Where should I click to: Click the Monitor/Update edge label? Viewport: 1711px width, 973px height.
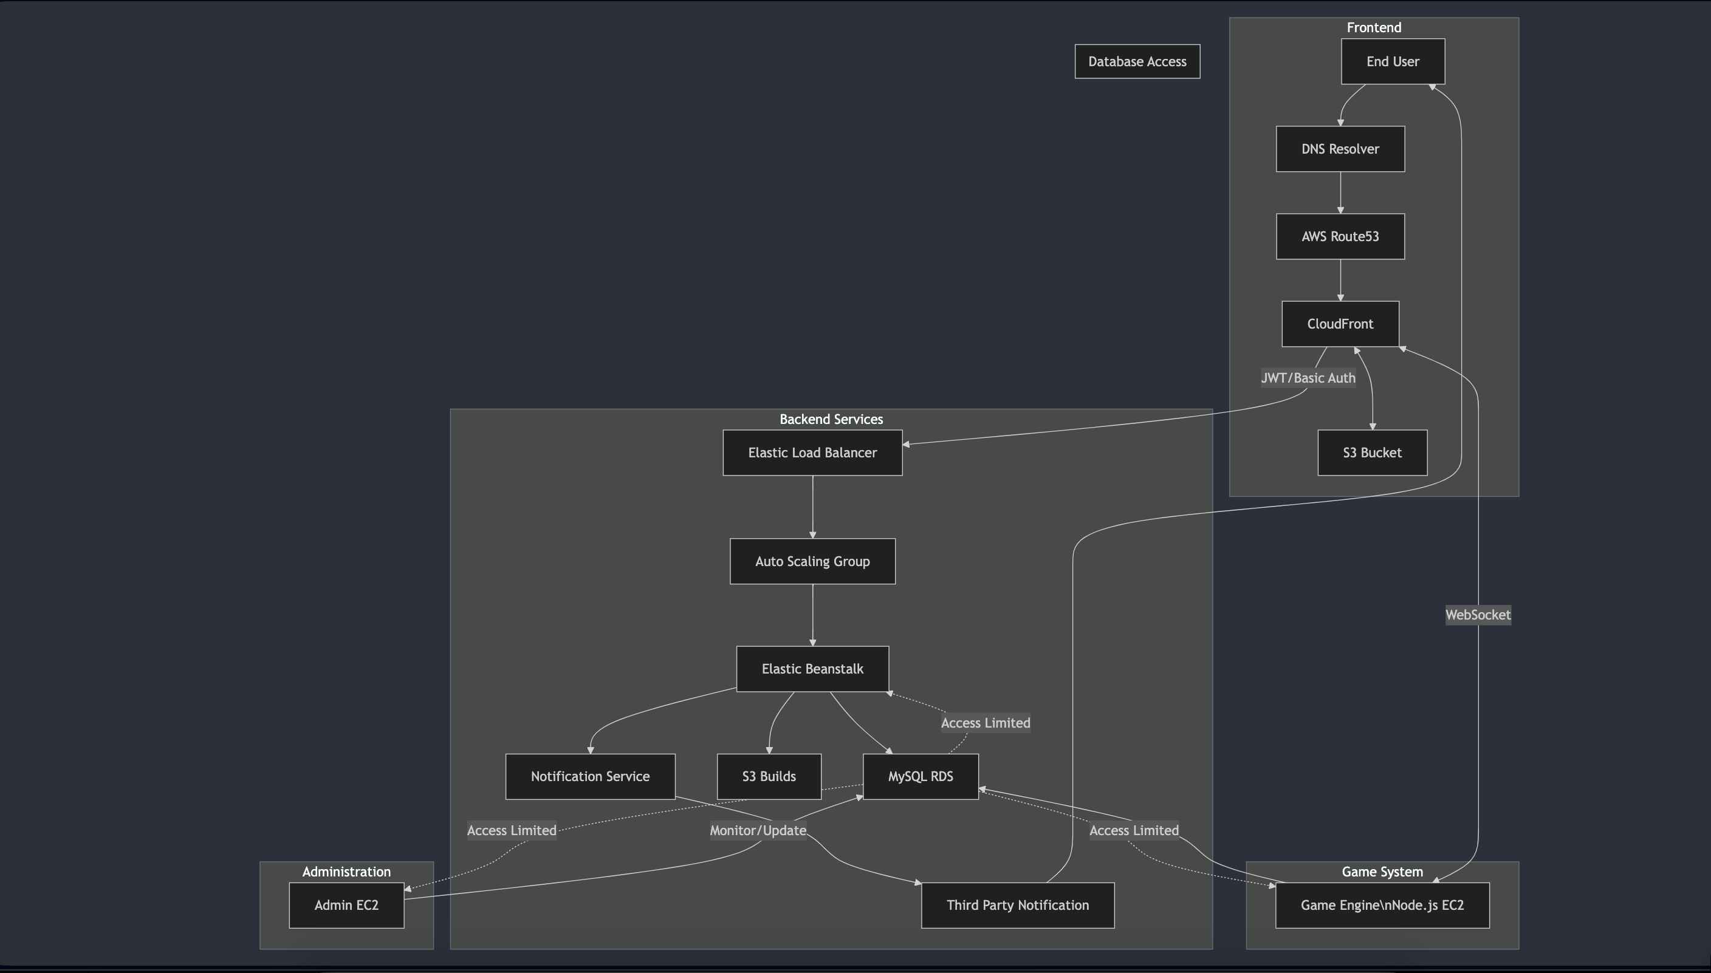tap(757, 831)
